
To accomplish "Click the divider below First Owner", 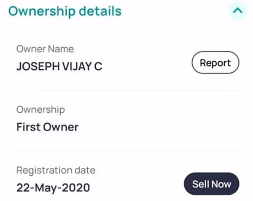I will pyautogui.click(x=126, y=151).
